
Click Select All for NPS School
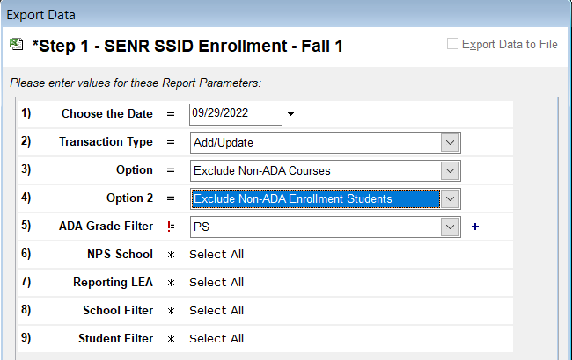tap(216, 255)
